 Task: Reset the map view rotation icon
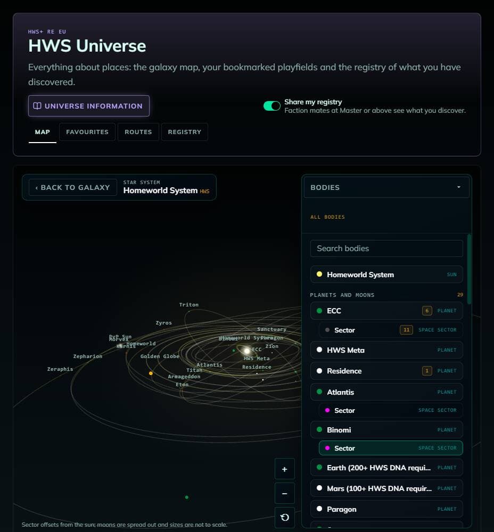point(284,518)
